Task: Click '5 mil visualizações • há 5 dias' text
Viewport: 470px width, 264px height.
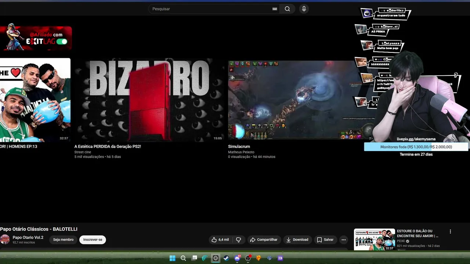Action: [98, 157]
